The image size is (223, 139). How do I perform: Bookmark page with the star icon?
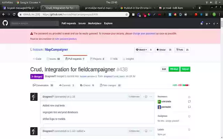click(x=126, y=15)
